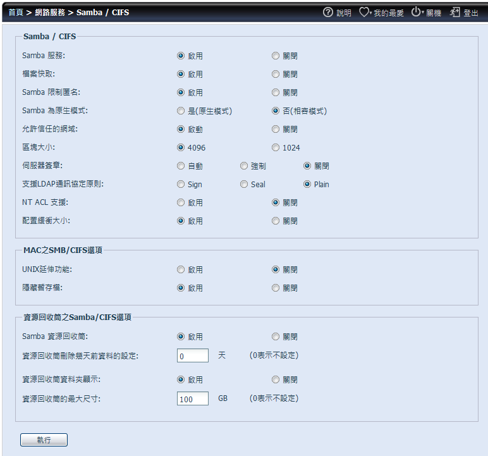Screen dimensions: 488x456
Task: Select 啟用 for 配置緩衝大小
Action: (181, 221)
